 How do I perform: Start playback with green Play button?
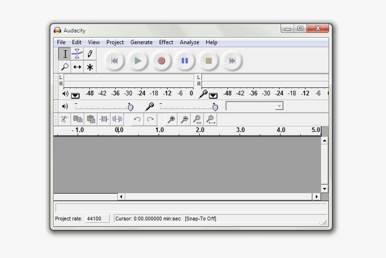[x=138, y=61]
